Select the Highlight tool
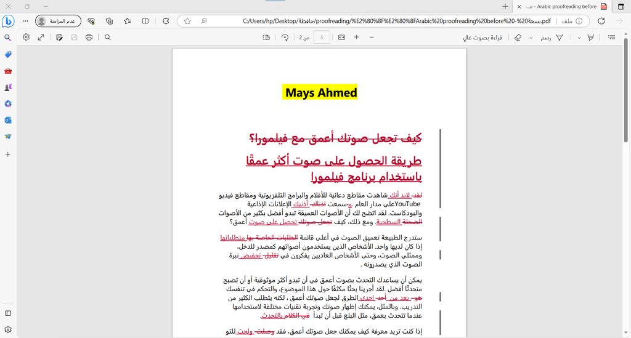The width and height of the screenshot is (631, 338). pyautogui.click(x=590, y=38)
